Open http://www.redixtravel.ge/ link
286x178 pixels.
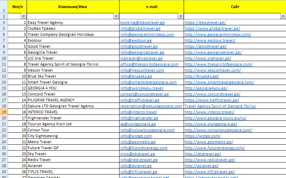tap(210, 160)
